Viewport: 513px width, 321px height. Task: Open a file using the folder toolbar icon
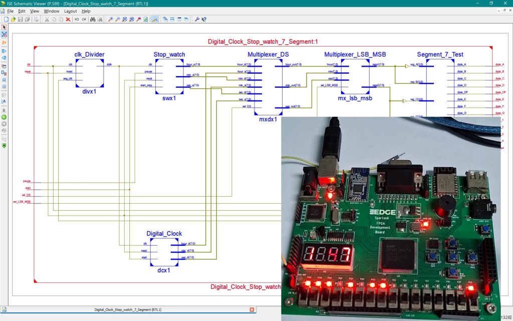point(13,19)
